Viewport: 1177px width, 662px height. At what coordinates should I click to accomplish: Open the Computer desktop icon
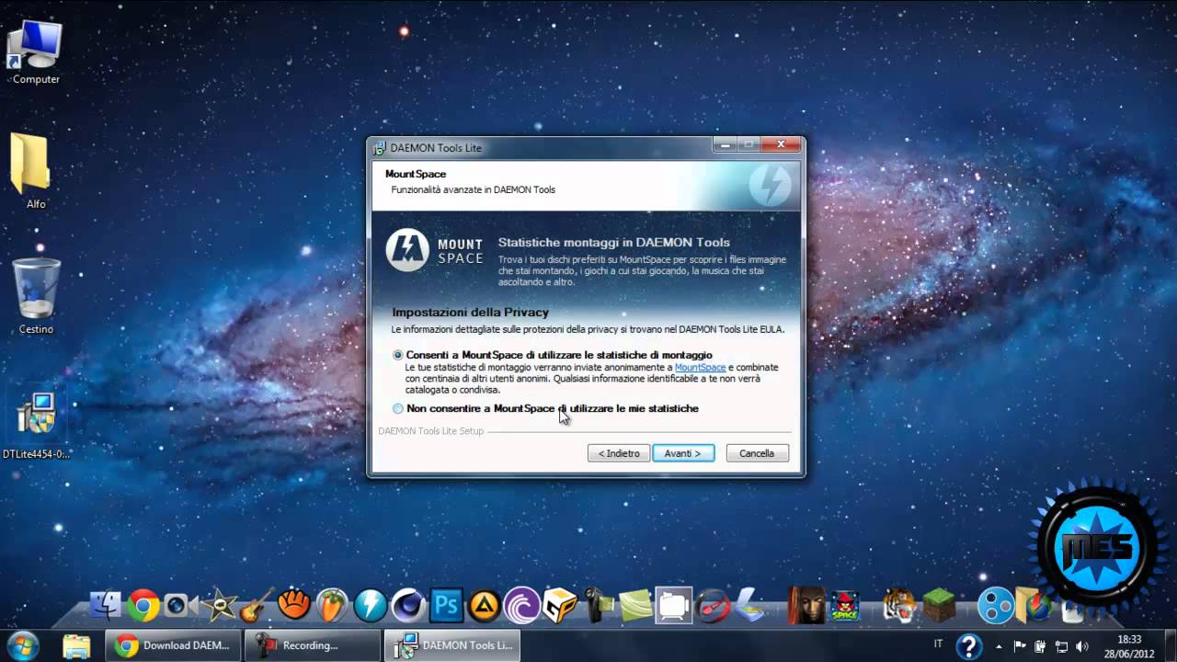click(x=36, y=52)
